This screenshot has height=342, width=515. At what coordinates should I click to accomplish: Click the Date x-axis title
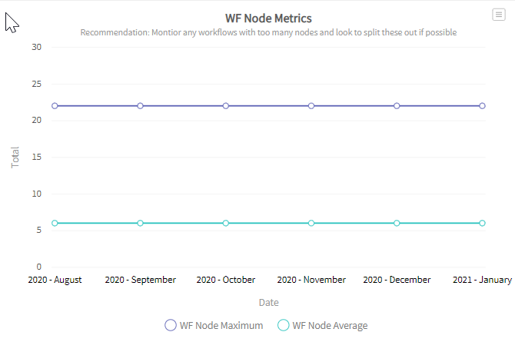click(x=268, y=303)
